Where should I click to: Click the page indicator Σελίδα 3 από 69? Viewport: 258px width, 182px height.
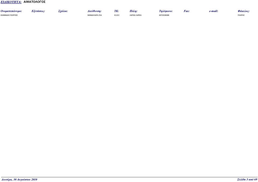point(247,180)
